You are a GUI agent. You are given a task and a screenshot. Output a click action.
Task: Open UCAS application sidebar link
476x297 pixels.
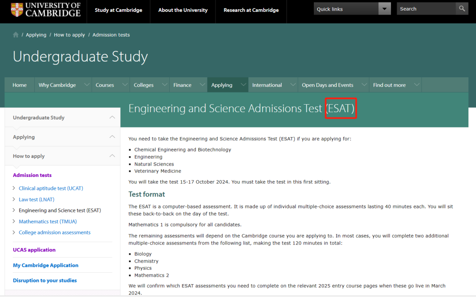pyautogui.click(x=34, y=250)
